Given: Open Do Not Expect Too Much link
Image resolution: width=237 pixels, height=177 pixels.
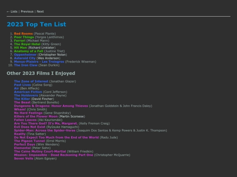Looking at the screenshot, I should 56,138.
